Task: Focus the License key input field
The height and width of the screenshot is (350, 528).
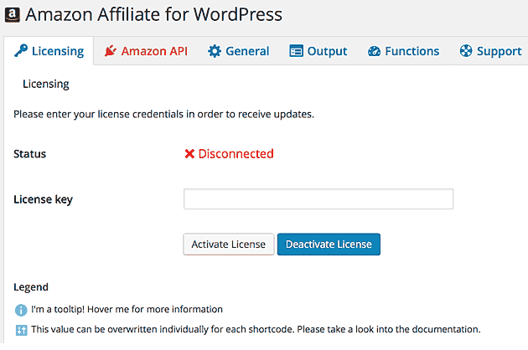Action: [318, 199]
